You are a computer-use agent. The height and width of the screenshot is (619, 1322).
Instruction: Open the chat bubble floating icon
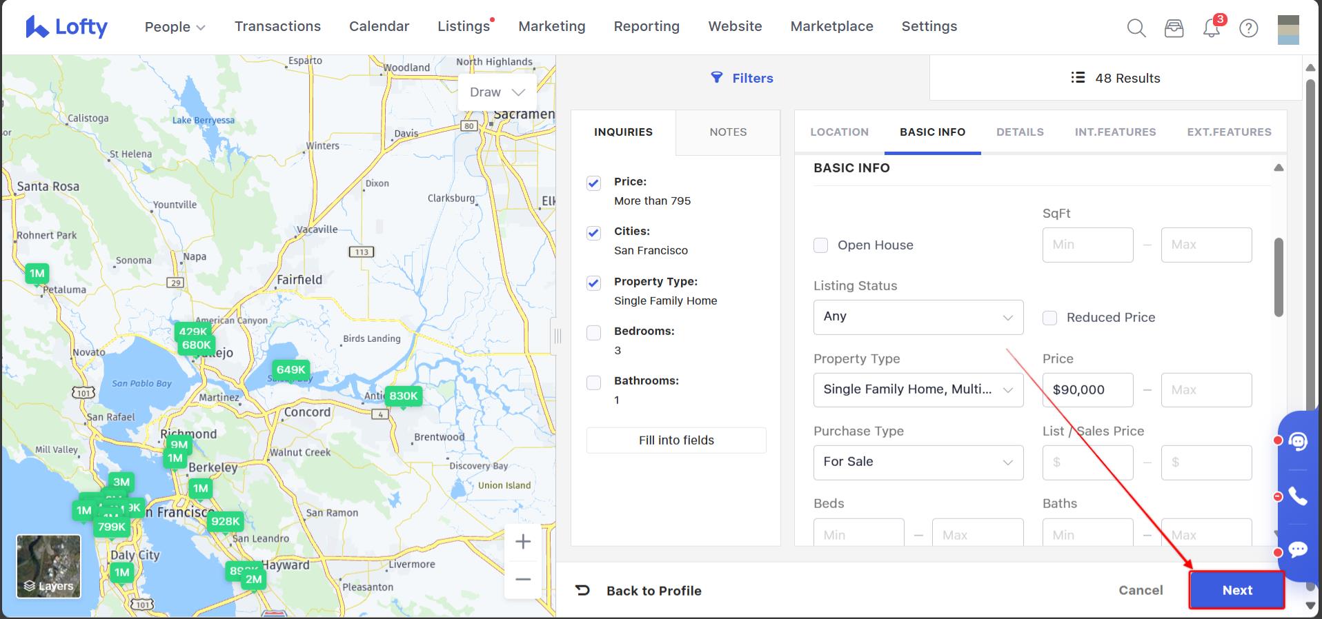point(1298,549)
